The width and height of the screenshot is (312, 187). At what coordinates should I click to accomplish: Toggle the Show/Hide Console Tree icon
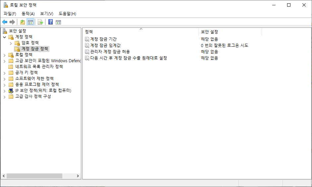pos(30,22)
